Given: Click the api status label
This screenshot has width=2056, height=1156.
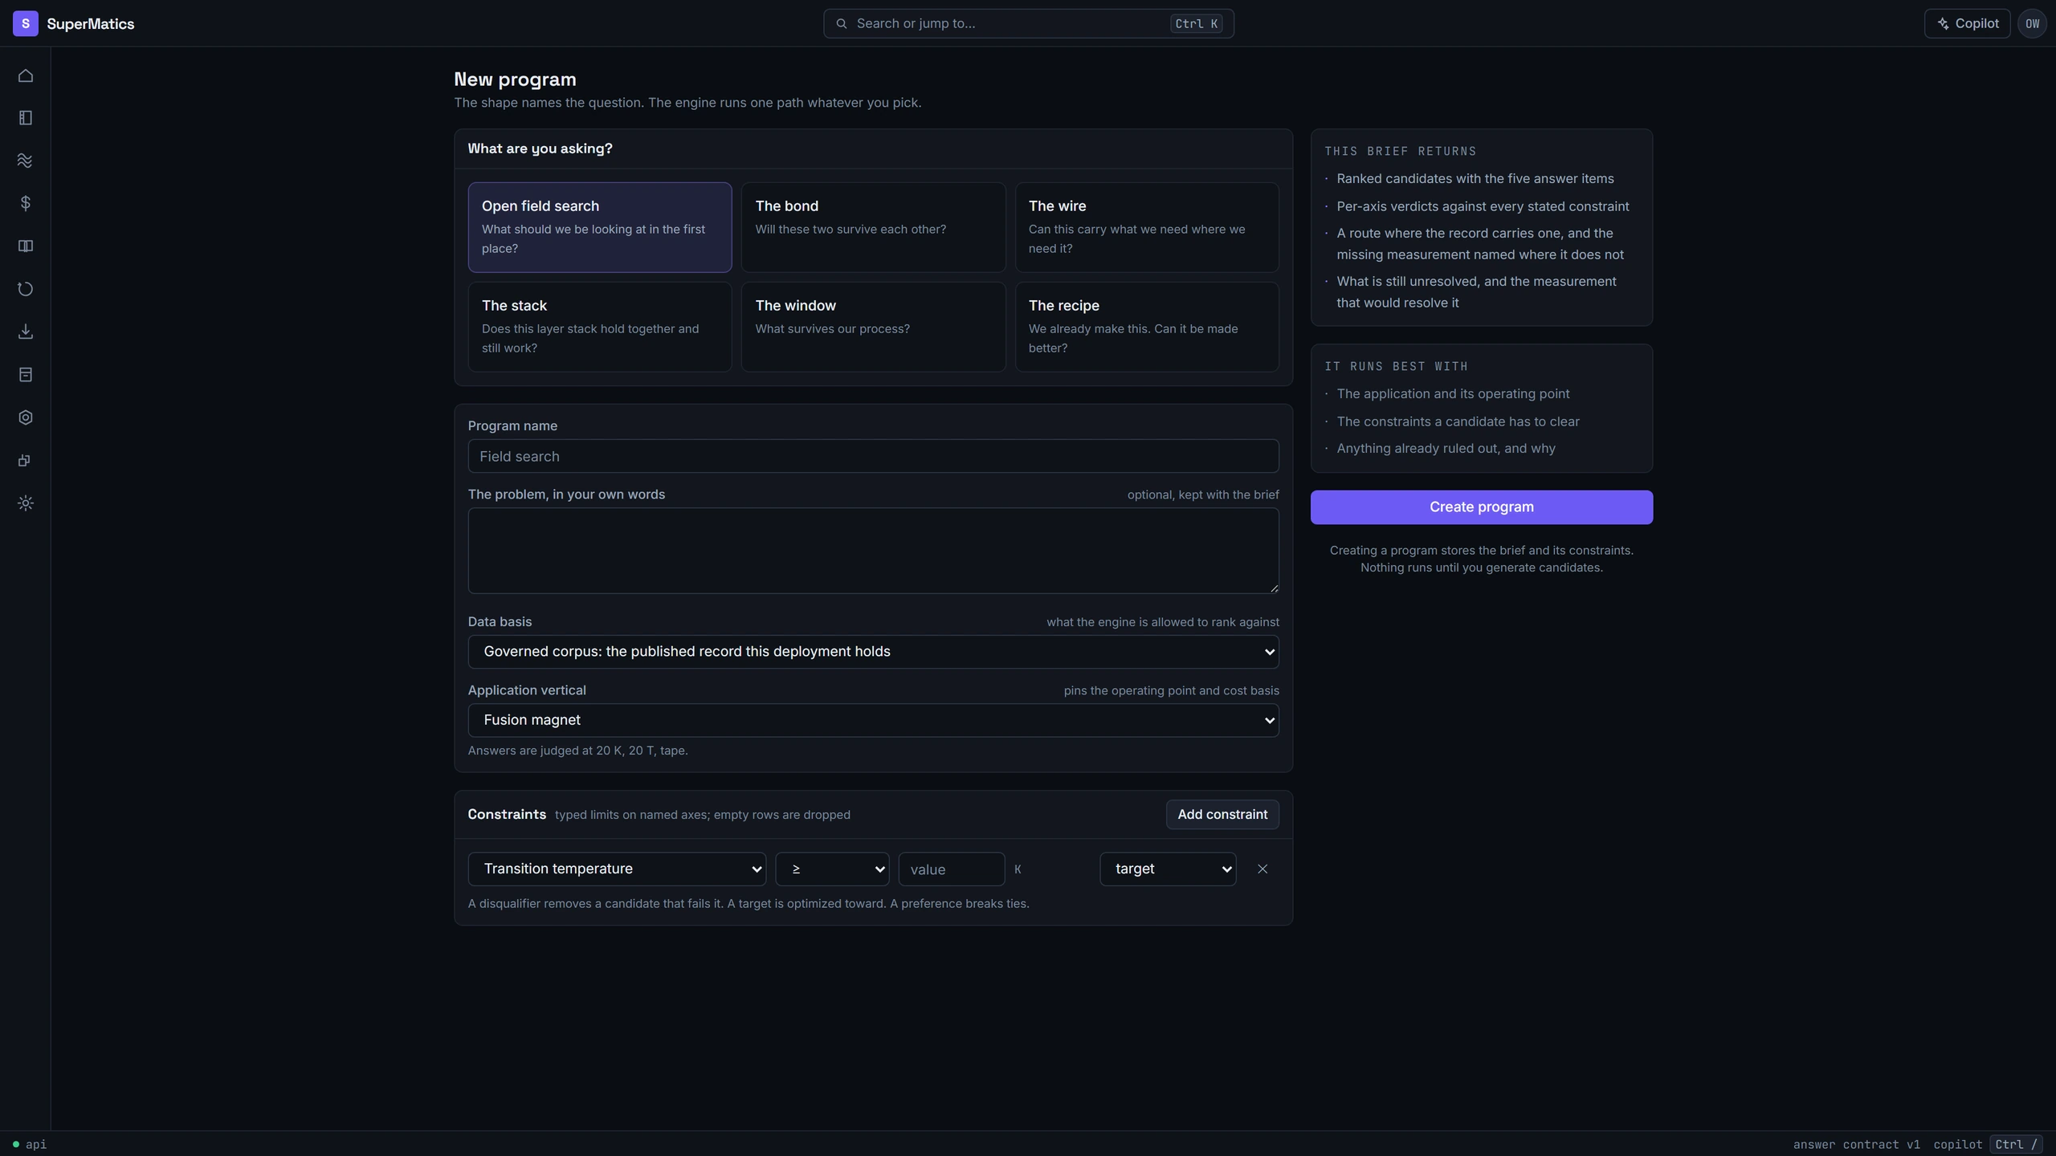Looking at the screenshot, I should [x=36, y=1144].
